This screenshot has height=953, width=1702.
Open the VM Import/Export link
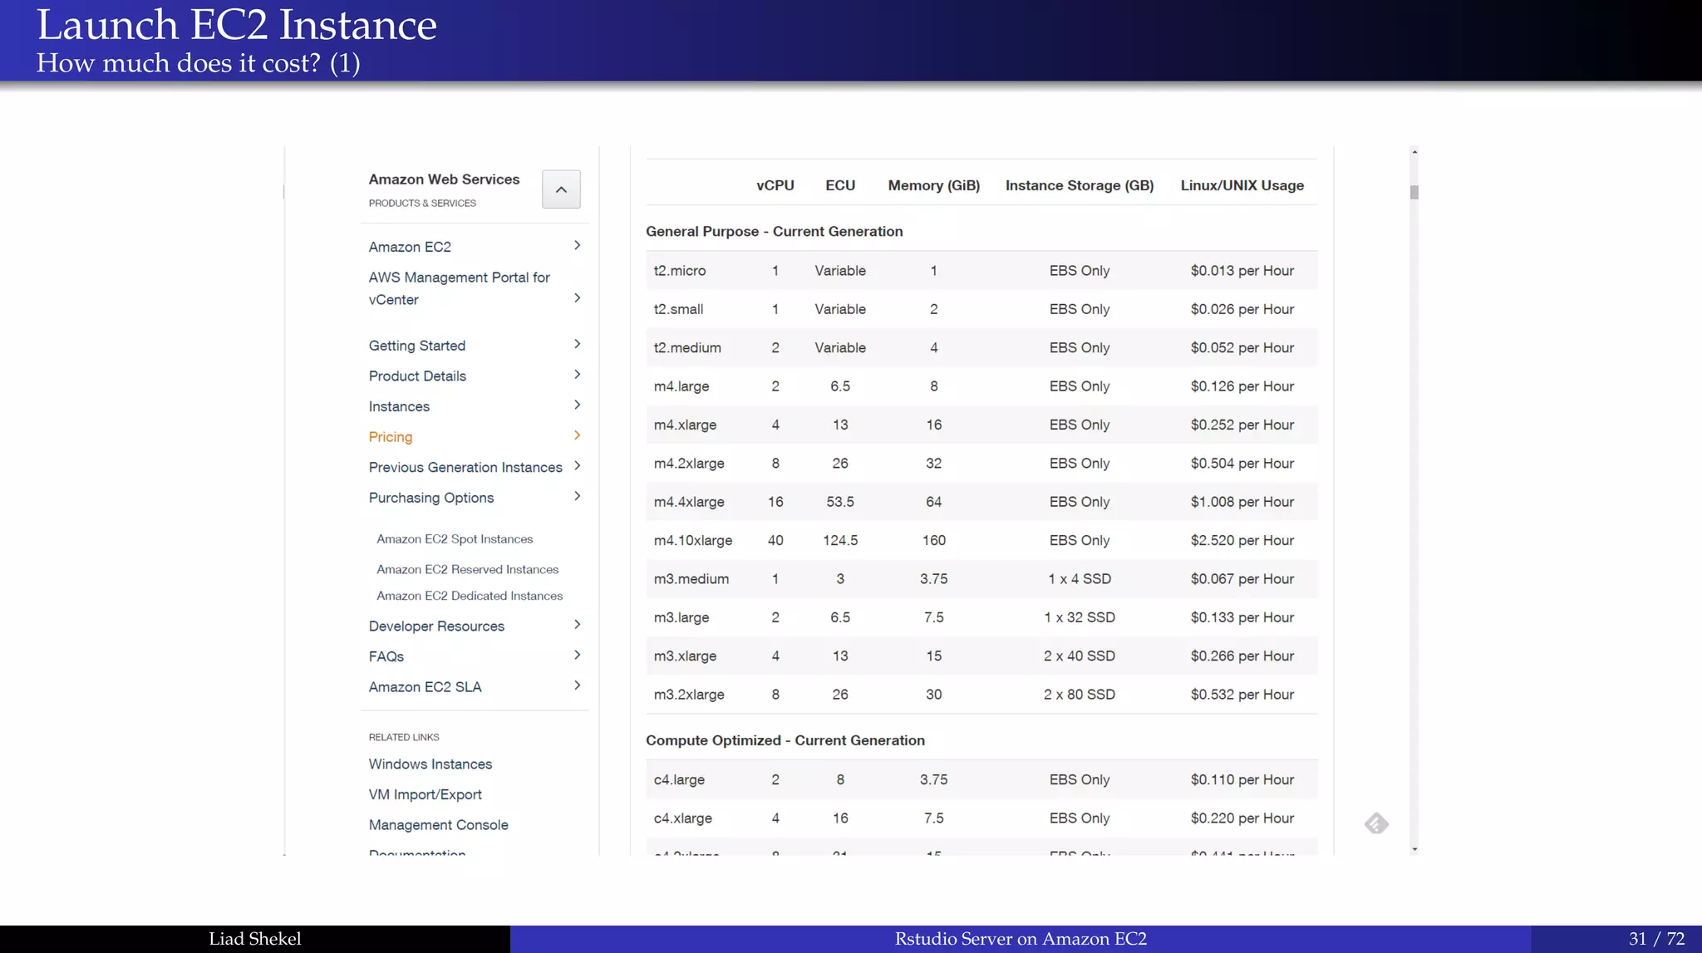[425, 795]
